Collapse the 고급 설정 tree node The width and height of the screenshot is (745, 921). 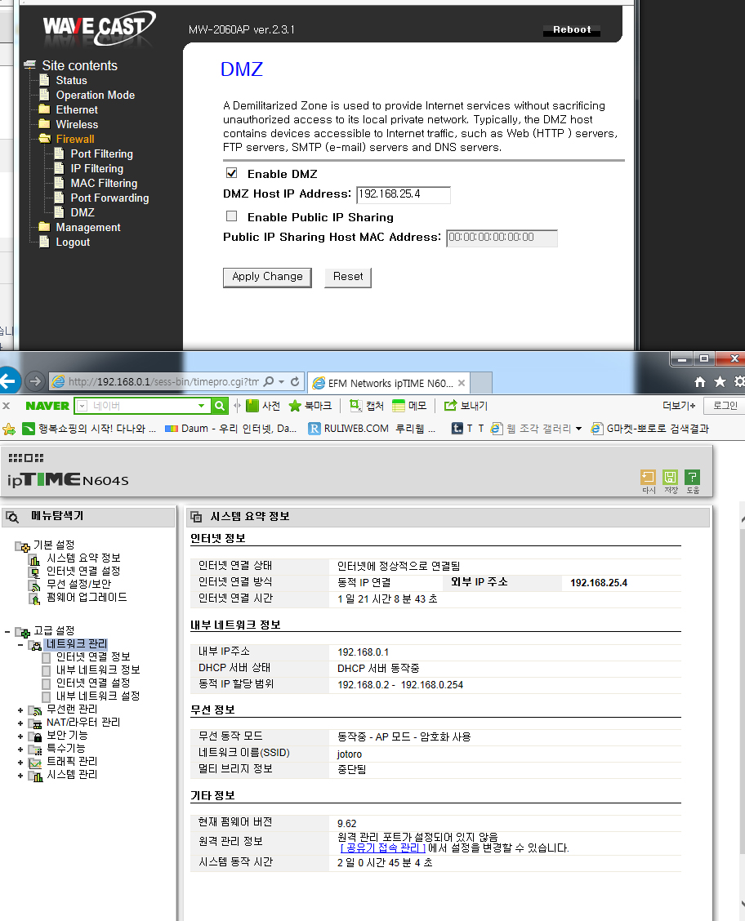tap(7, 631)
